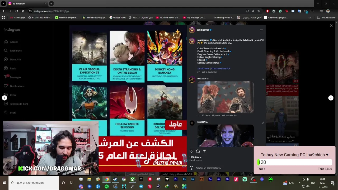Click Répondre on natsusan15's comment
This screenshot has height=190, width=338.
point(216,115)
